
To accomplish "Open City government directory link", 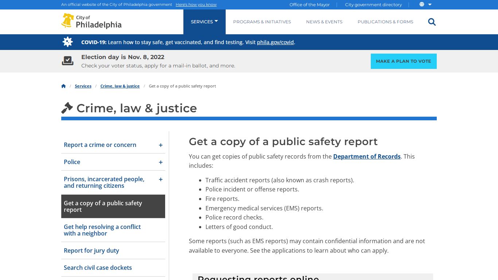I will pos(373,5).
